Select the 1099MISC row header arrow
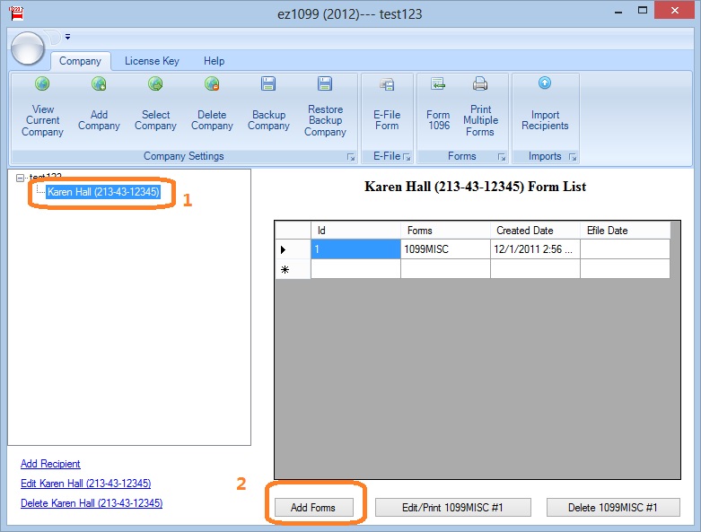Image resolution: width=701 pixels, height=532 pixels. [285, 249]
